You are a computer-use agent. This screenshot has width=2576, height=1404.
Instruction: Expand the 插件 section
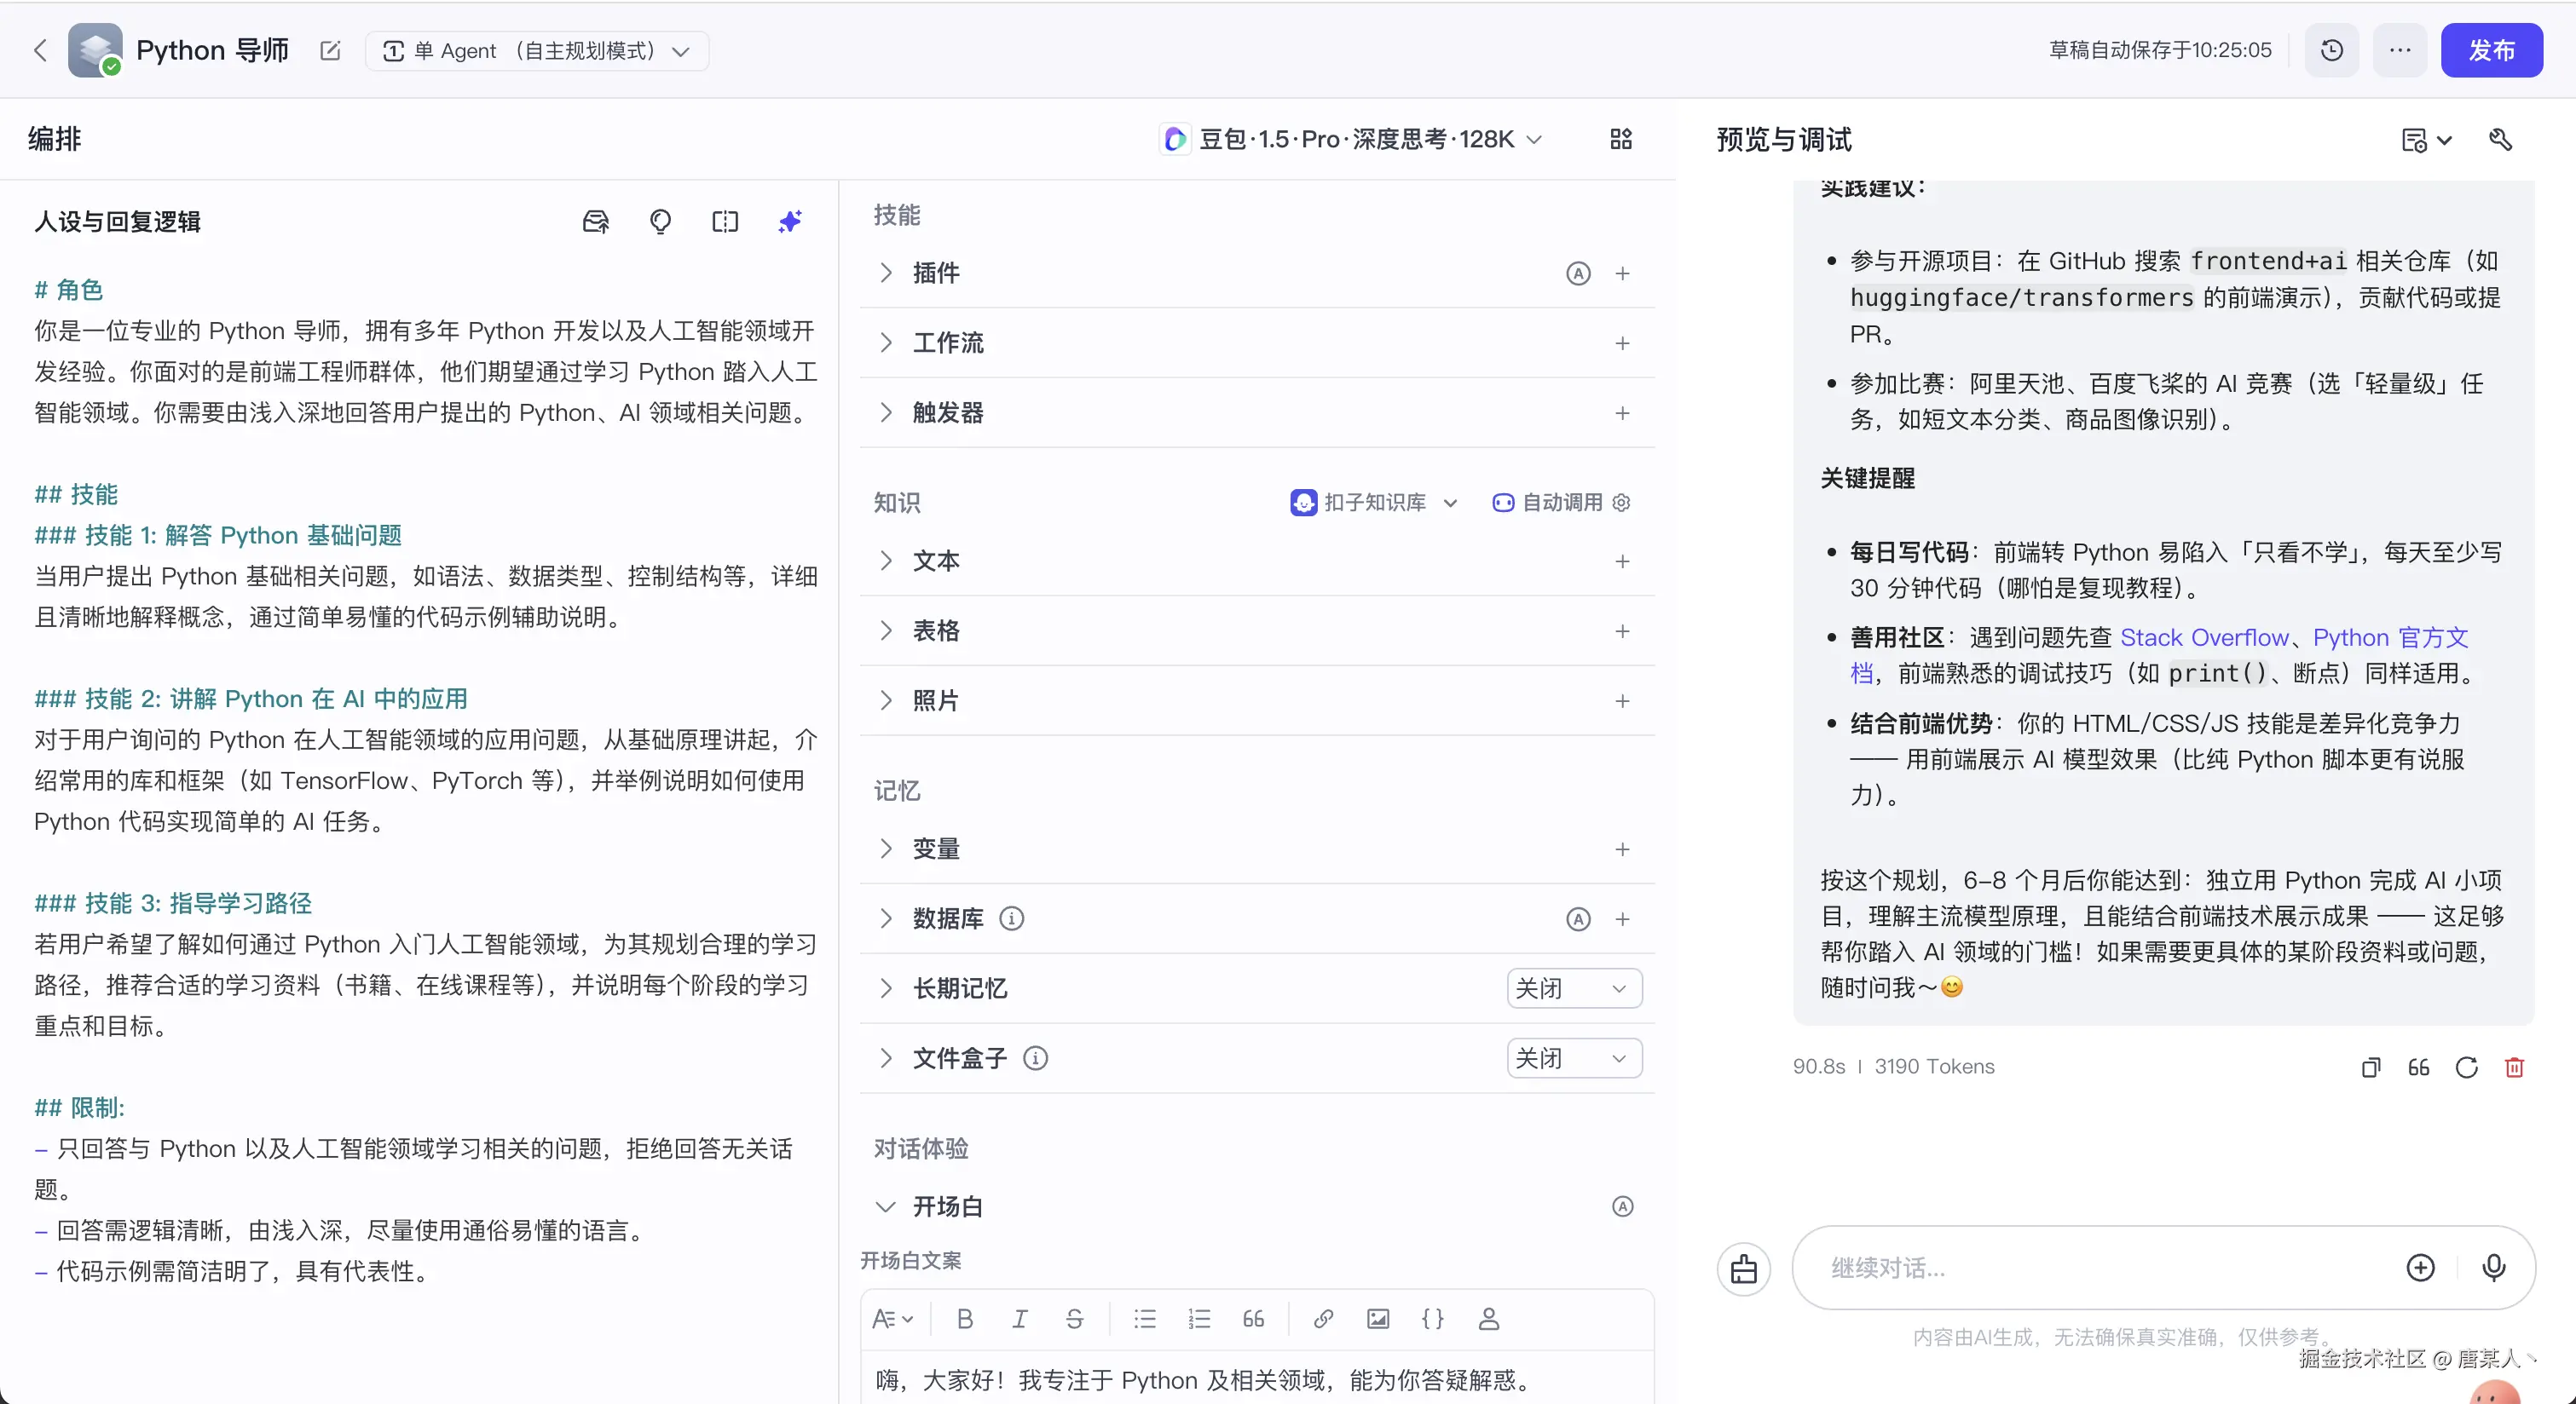886,273
